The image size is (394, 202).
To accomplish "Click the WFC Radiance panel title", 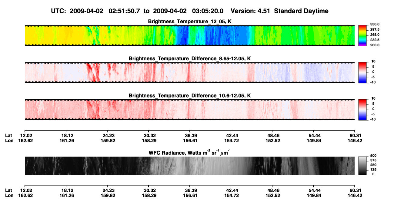I will pos(190,152).
